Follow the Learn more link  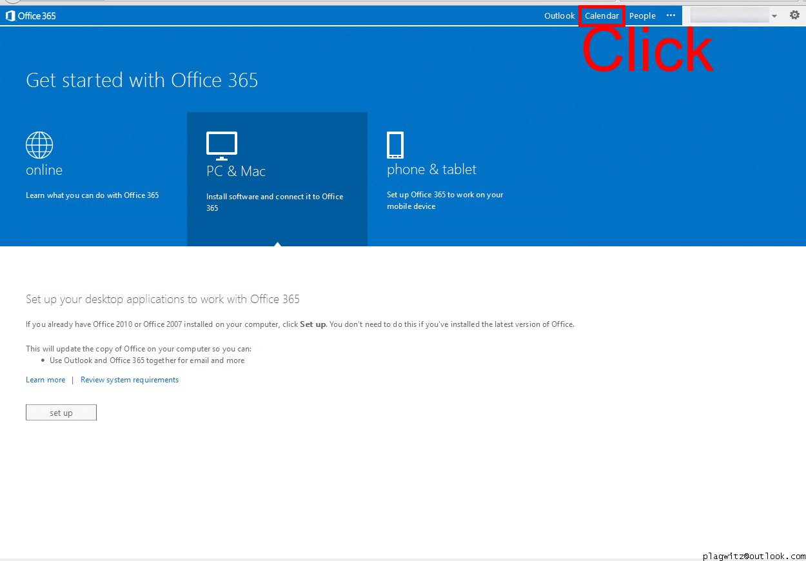point(45,380)
